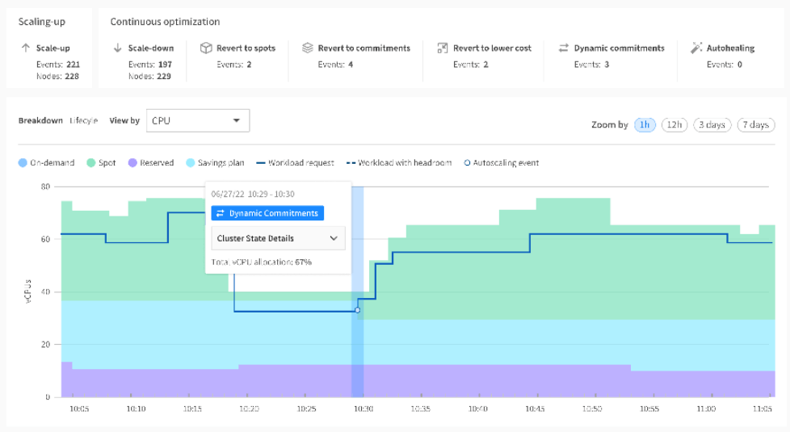790x432 pixels.
Task: Click the Scale-down label
Action: coord(150,48)
